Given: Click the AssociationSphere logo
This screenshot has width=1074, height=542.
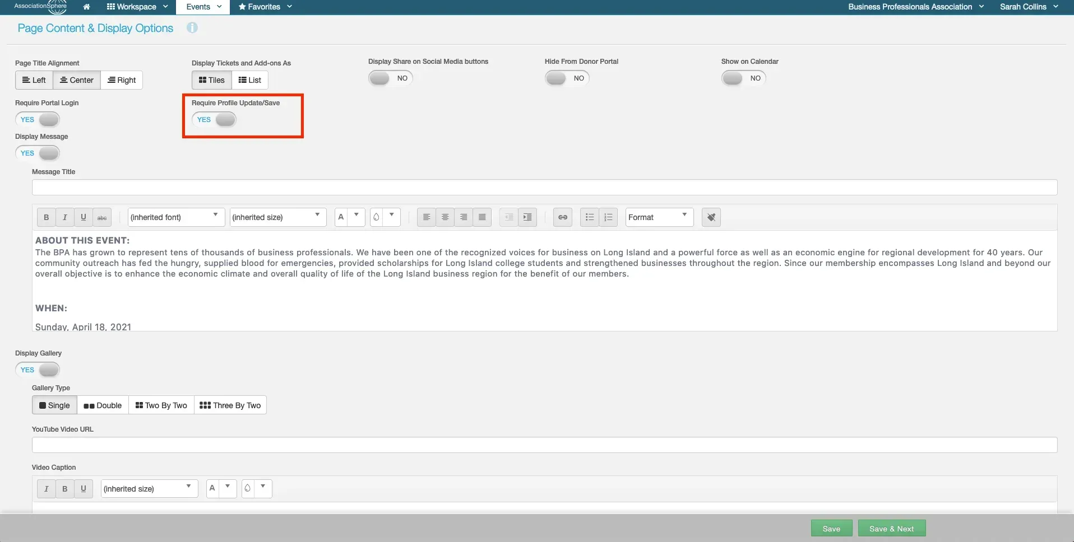Looking at the screenshot, I should pyautogui.click(x=41, y=7).
